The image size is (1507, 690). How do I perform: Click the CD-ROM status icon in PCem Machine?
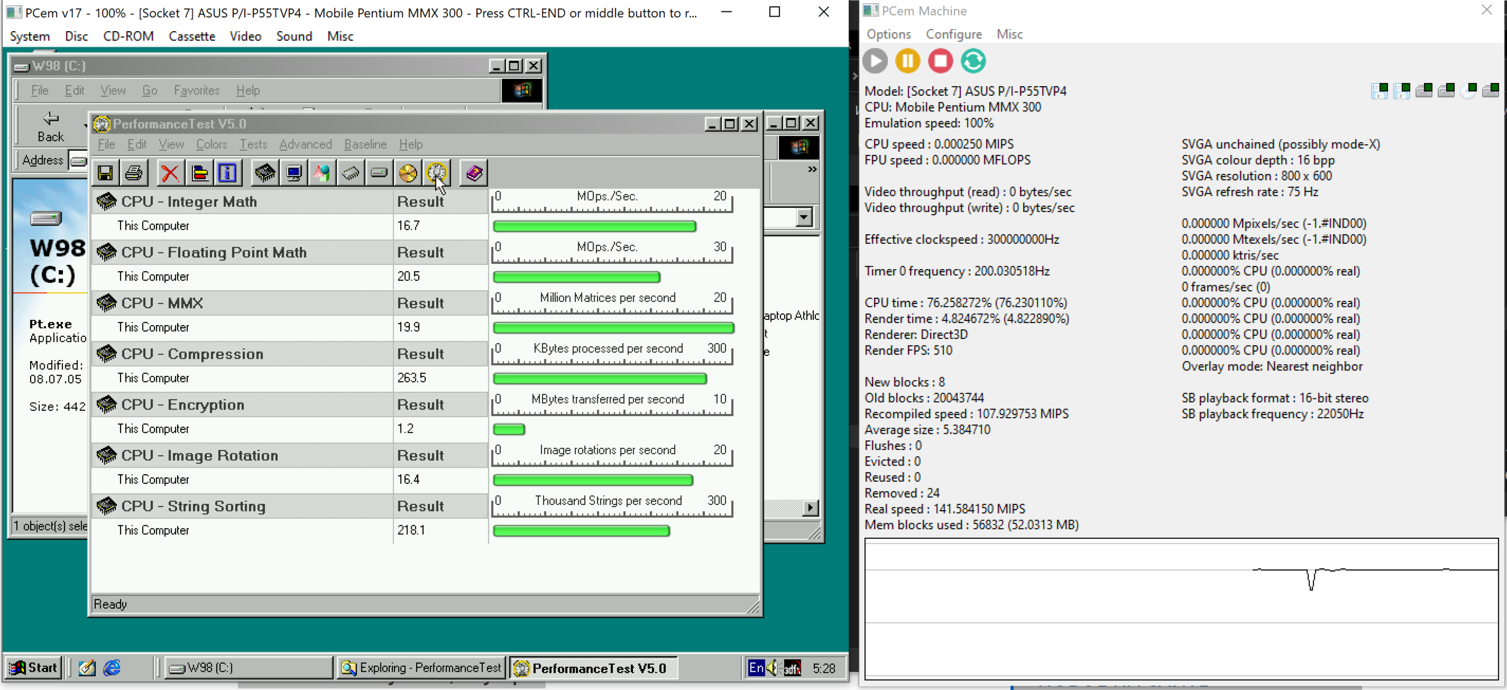click(1468, 91)
